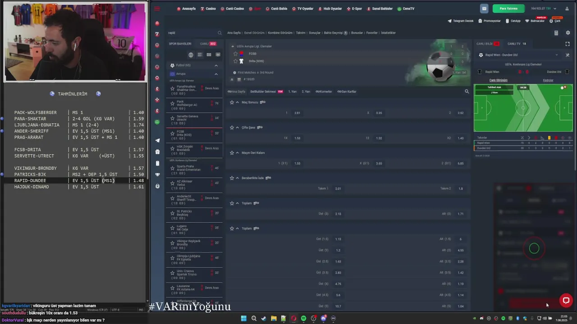Open Windows Start button on taskbar
Screen dimensions: 577x324
tap(243, 318)
